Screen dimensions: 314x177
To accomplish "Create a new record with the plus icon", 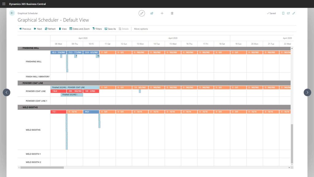I will pos(162,13).
